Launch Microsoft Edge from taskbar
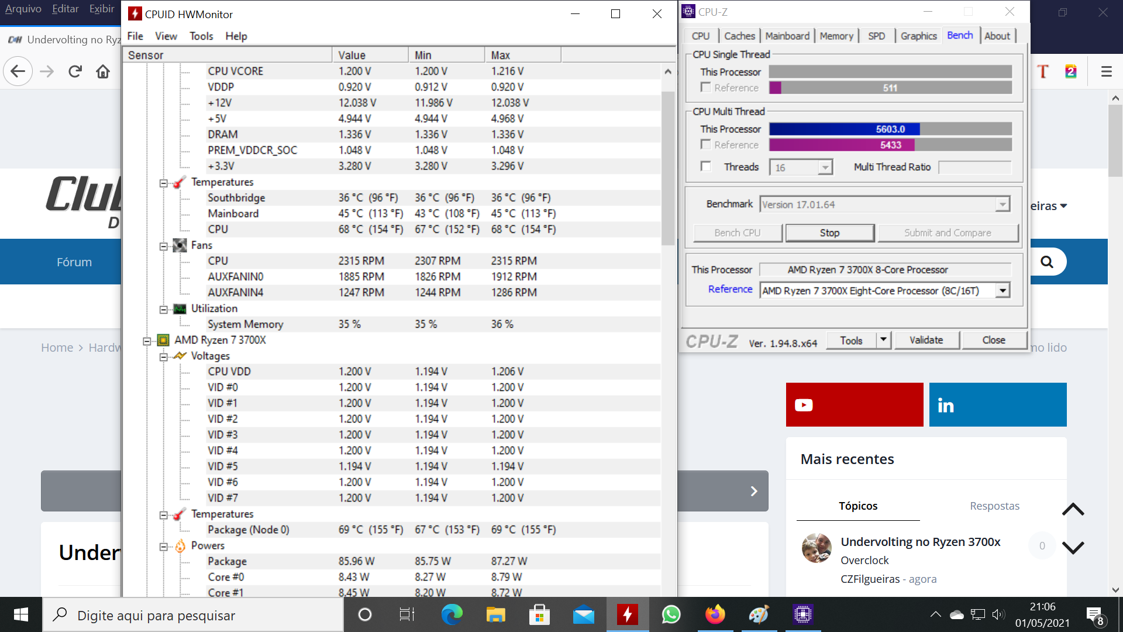This screenshot has width=1123, height=632. click(452, 614)
